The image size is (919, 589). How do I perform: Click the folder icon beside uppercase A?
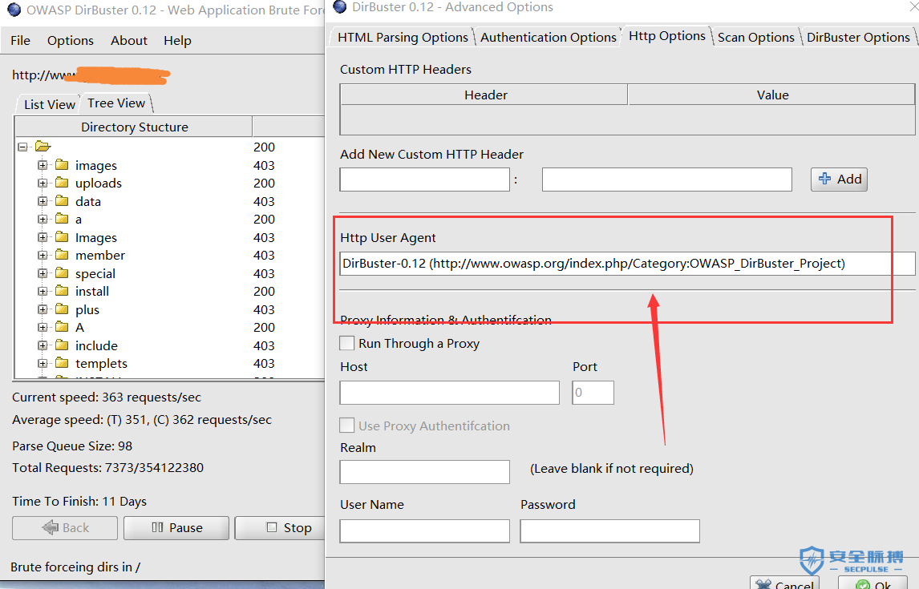(62, 327)
